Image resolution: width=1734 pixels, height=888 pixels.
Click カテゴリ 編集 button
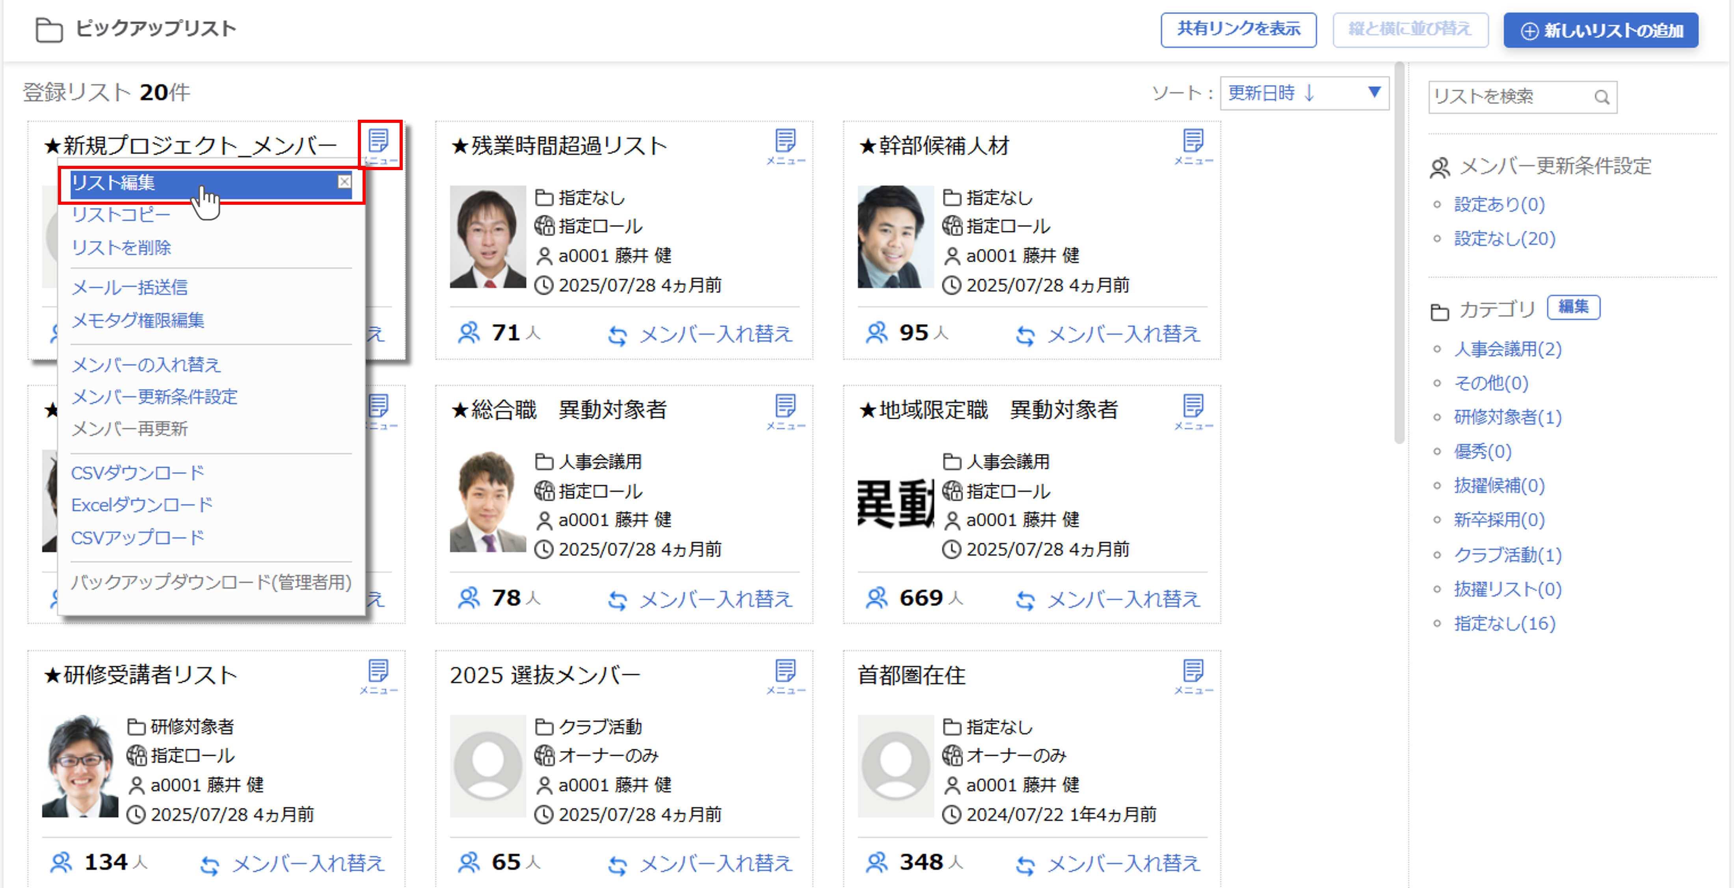(x=1573, y=307)
